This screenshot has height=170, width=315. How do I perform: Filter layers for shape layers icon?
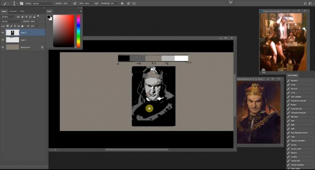[x=30, y=17]
